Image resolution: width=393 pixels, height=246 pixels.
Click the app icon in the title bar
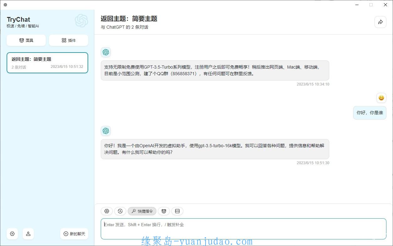(x=5, y=5)
